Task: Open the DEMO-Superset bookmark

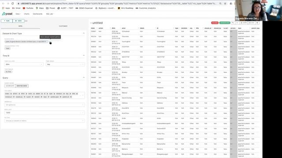Action: point(84,8)
